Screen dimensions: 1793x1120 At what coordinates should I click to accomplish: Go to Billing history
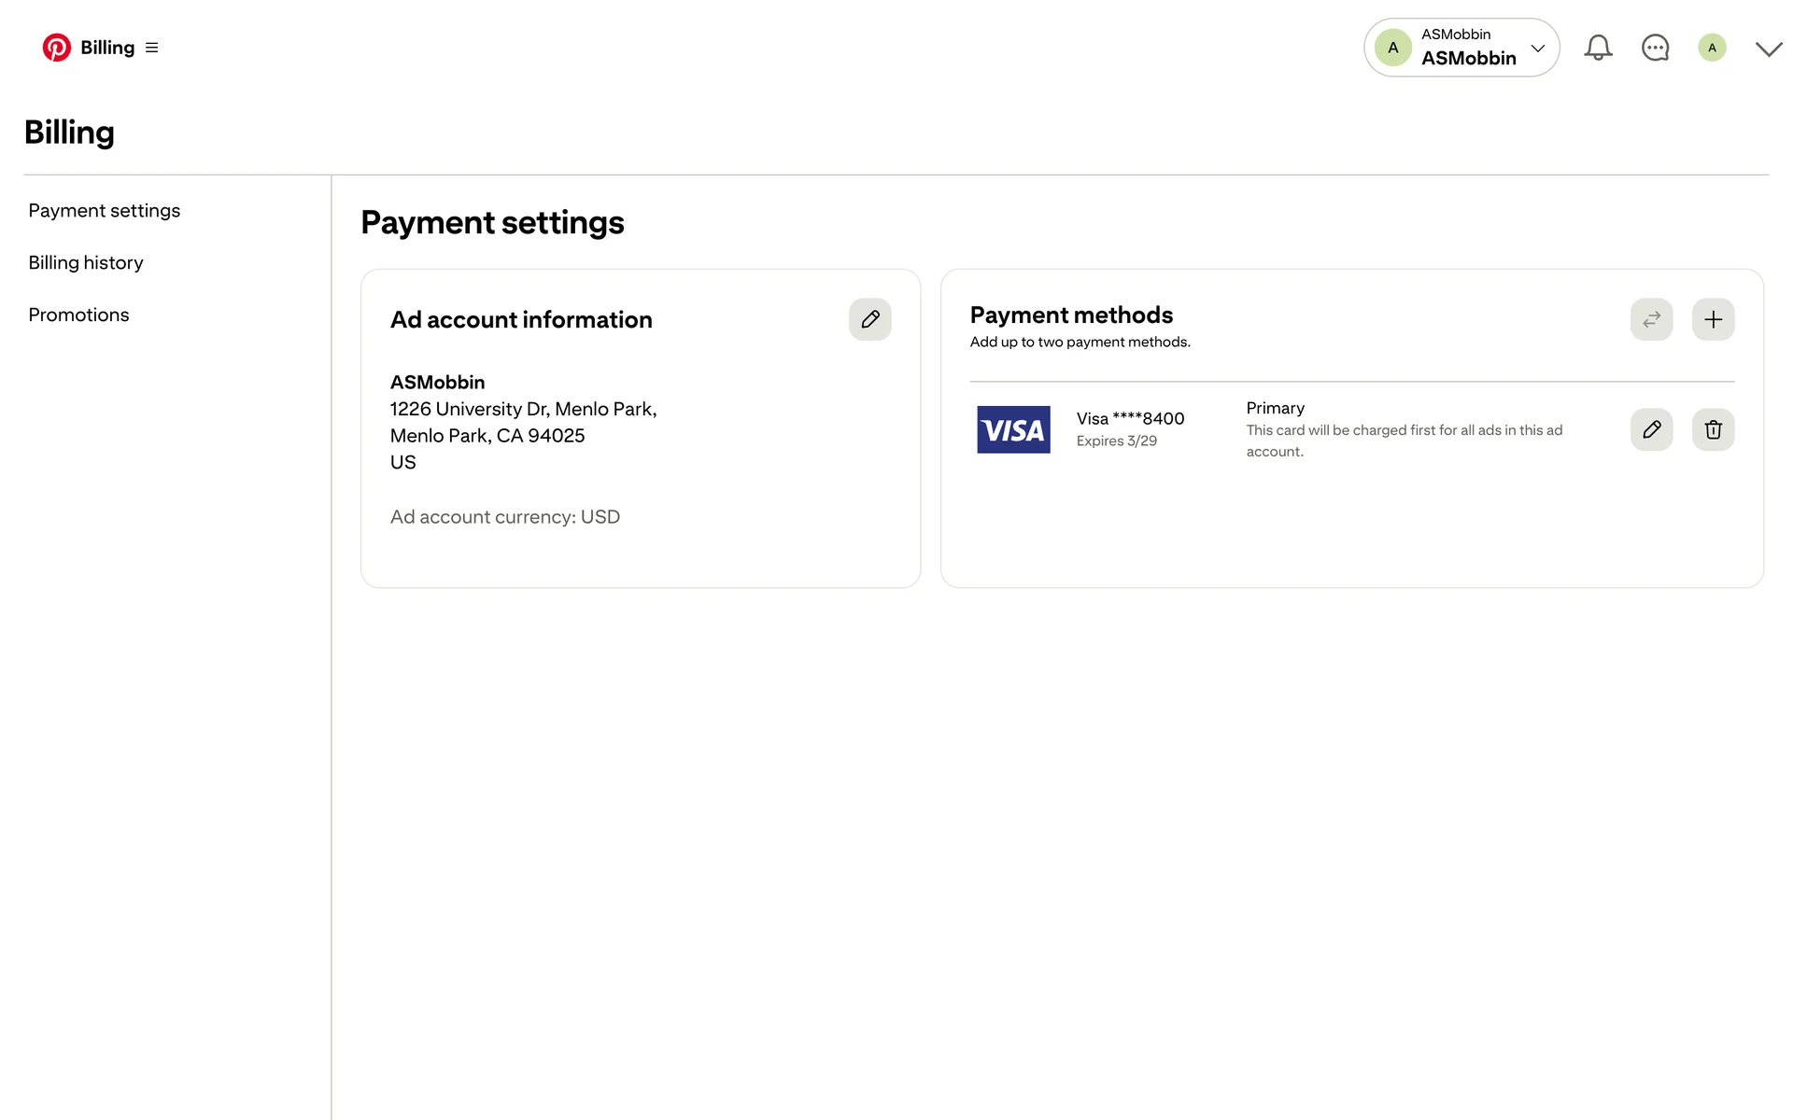click(86, 263)
